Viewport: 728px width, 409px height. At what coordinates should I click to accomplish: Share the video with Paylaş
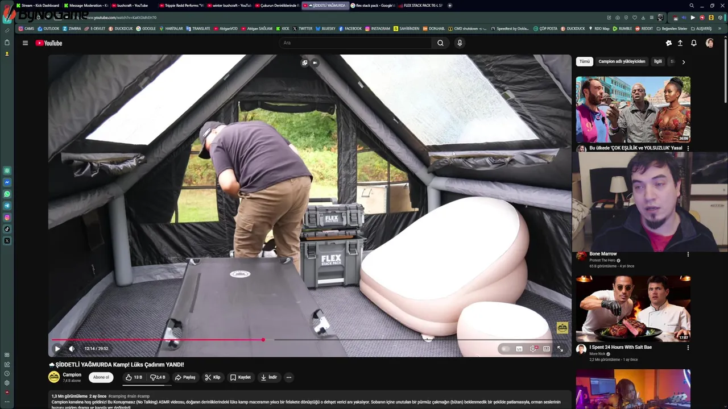point(185,377)
